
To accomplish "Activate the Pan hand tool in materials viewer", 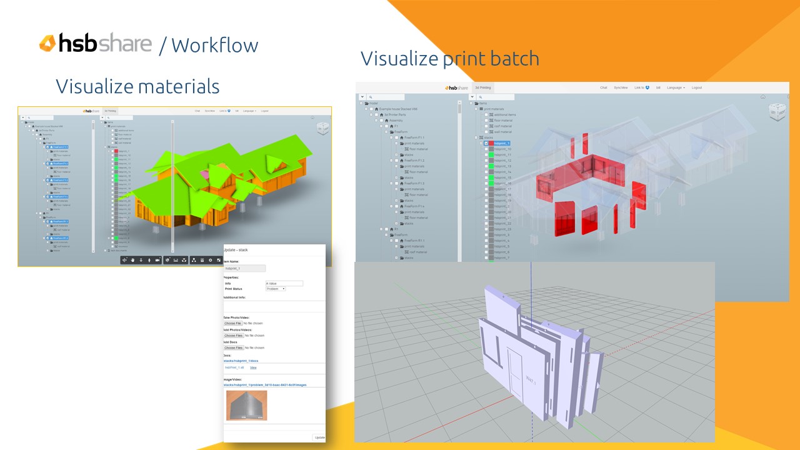I will click(x=133, y=260).
